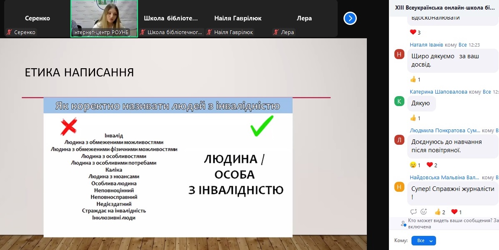The height and width of the screenshot is (250, 499).
Task: Click muted microphone icon next to Серенко
Action: pyautogui.click(x=9, y=32)
